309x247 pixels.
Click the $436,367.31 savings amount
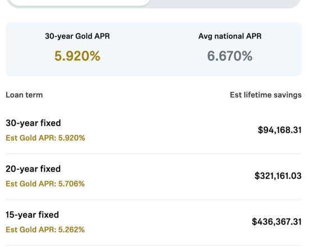coord(276,222)
